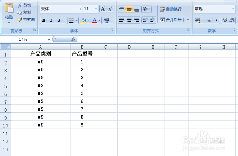
Task: Toggle underline formatting
Action: [59, 20]
